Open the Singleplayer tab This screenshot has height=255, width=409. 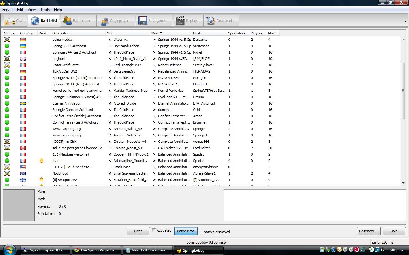115,21
